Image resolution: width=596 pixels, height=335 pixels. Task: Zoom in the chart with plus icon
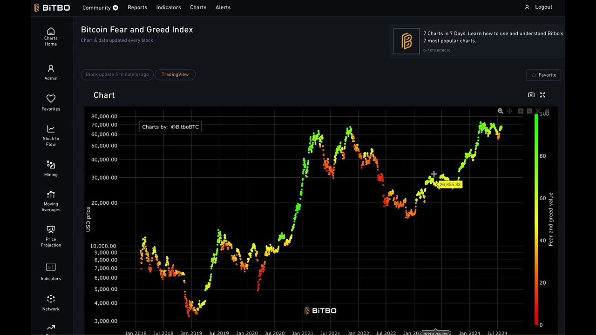(x=521, y=111)
